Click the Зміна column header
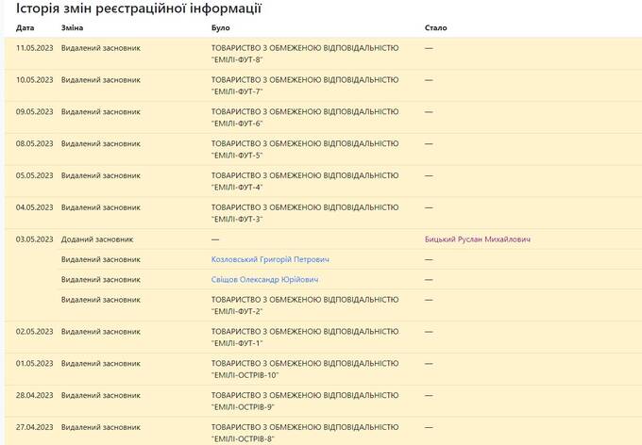 pyautogui.click(x=72, y=28)
